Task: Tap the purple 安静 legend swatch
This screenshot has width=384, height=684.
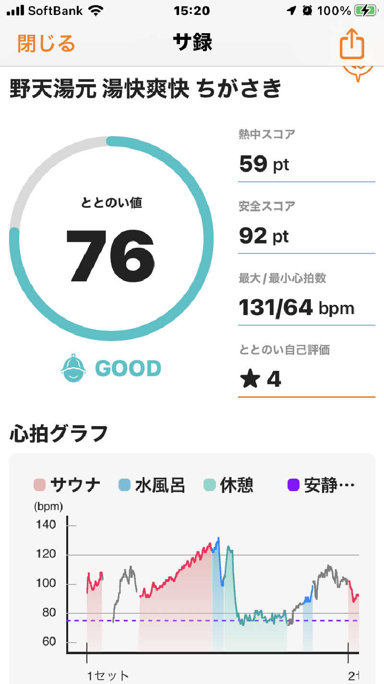Action: tap(294, 485)
